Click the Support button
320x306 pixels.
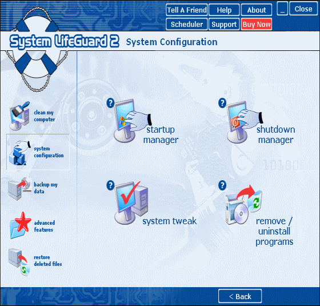pos(224,24)
